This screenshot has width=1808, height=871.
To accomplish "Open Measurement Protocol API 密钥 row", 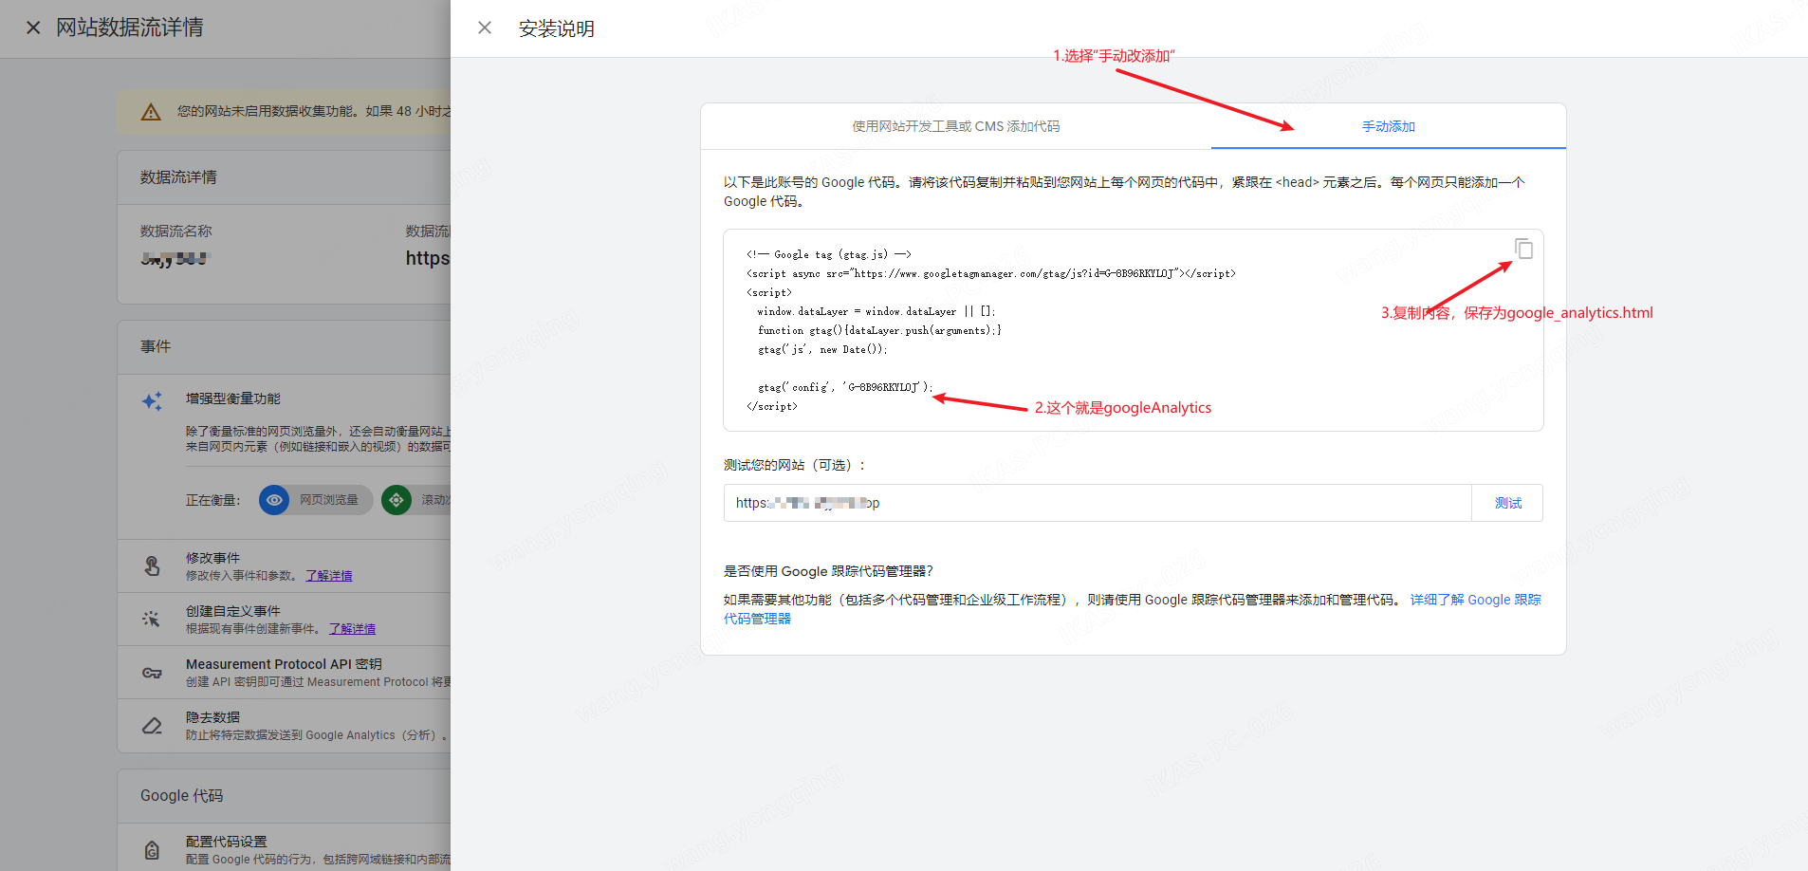I will (284, 673).
